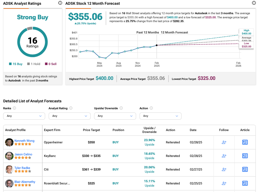258x192 pixels.
Task: Click the 0 Sell legend entry
Action: (x=51, y=64)
